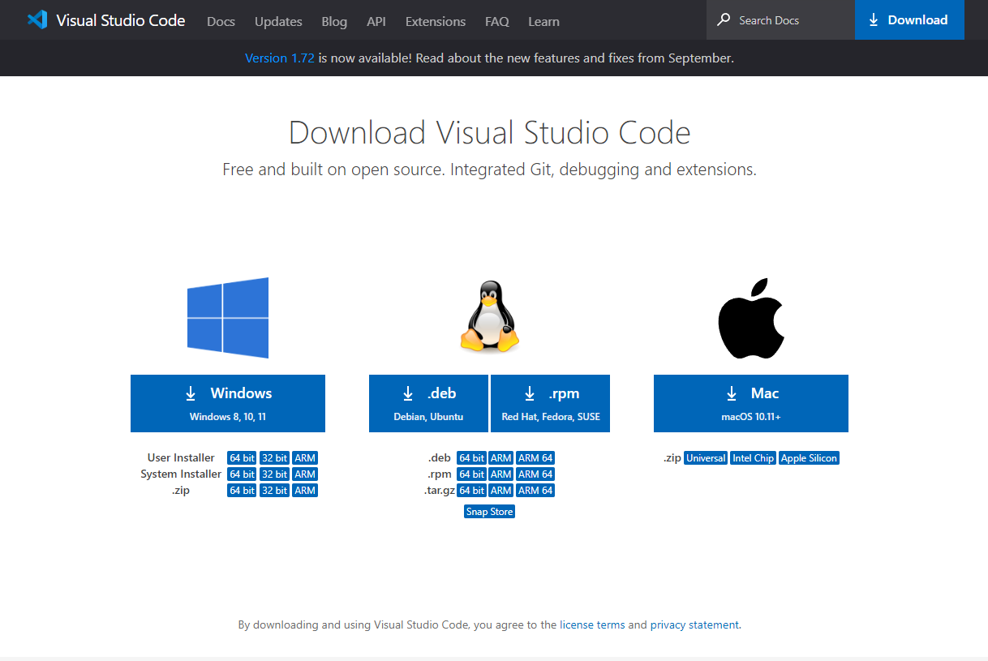
Task: Click the Apple logo image
Action: pos(751,319)
